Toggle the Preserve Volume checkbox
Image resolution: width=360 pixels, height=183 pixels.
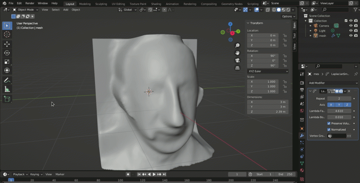pyautogui.click(x=329, y=123)
